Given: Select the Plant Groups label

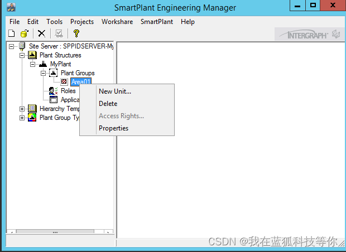Looking at the screenshot, I should 78,73.
